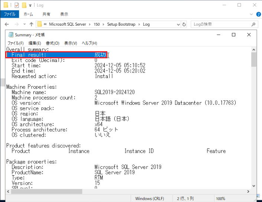The width and height of the screenshot is (262, 202).
Task: Click the Notepad vertical scroll down arrow
Action: coord(253,186)
